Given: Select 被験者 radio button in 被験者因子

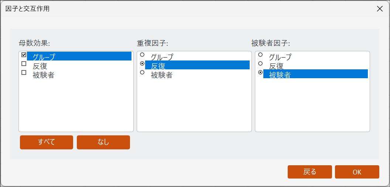Looking at the screenshot, I should click(x=260, y=73).
